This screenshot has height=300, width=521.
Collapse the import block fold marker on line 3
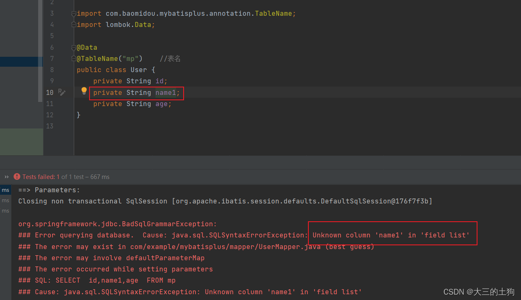[74, 14]
